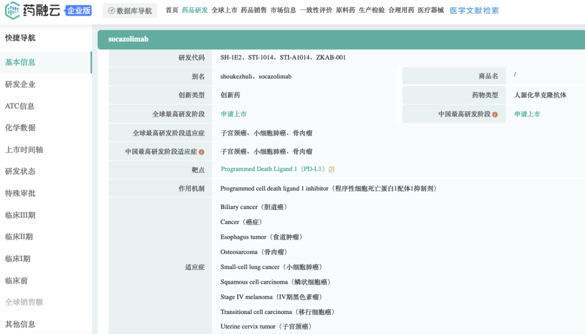Jump to 研发企业 section
This screenshot has height=334, width=585.
(20, 84)
